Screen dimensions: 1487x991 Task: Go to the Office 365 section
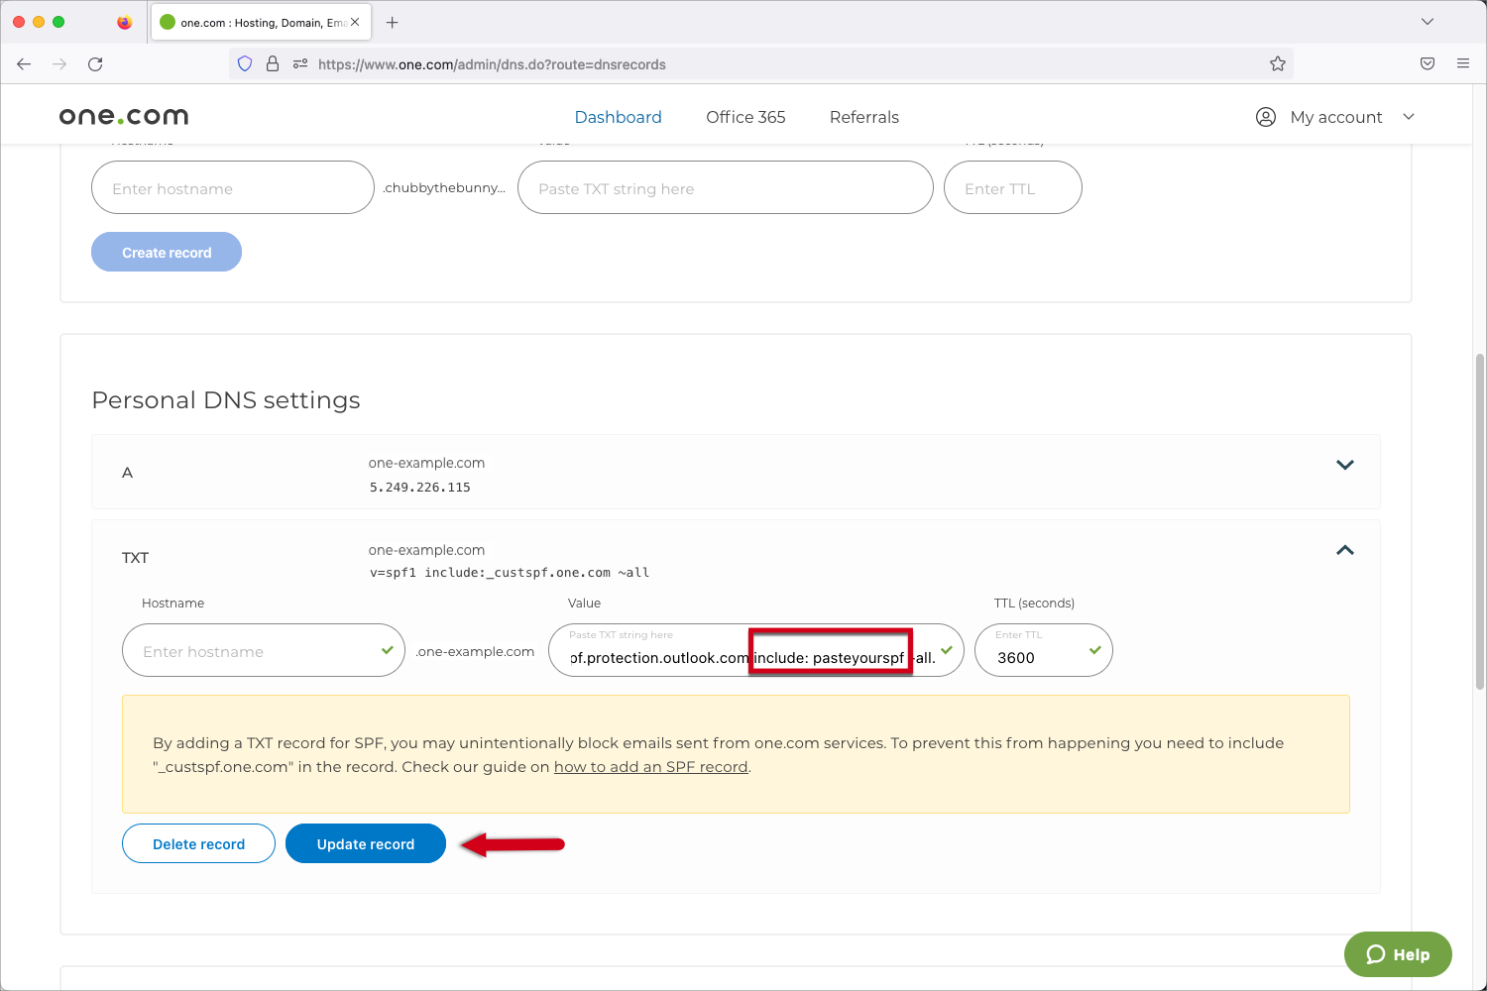pos(745,116)
